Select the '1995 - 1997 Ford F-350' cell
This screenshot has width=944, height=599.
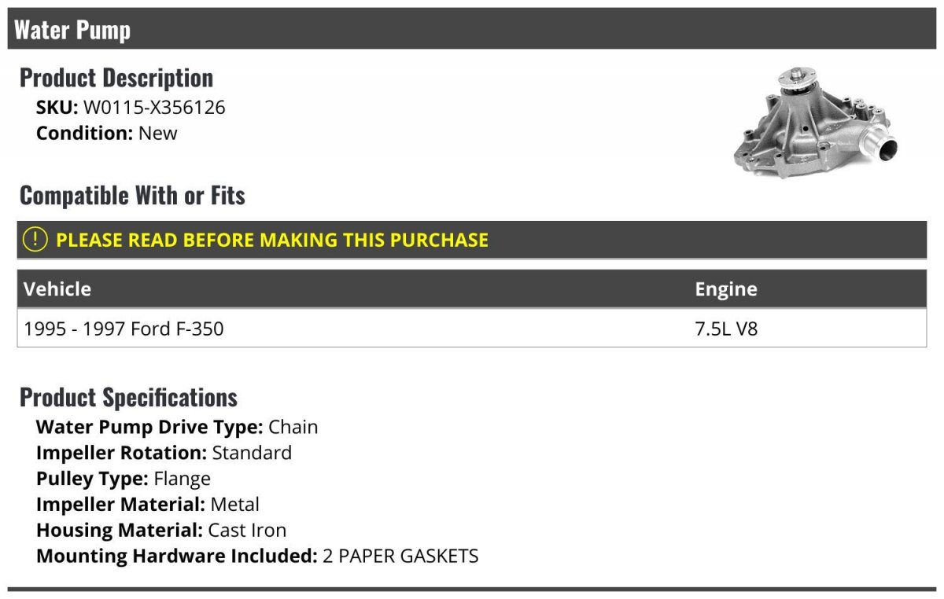click(x=124, y=329)
